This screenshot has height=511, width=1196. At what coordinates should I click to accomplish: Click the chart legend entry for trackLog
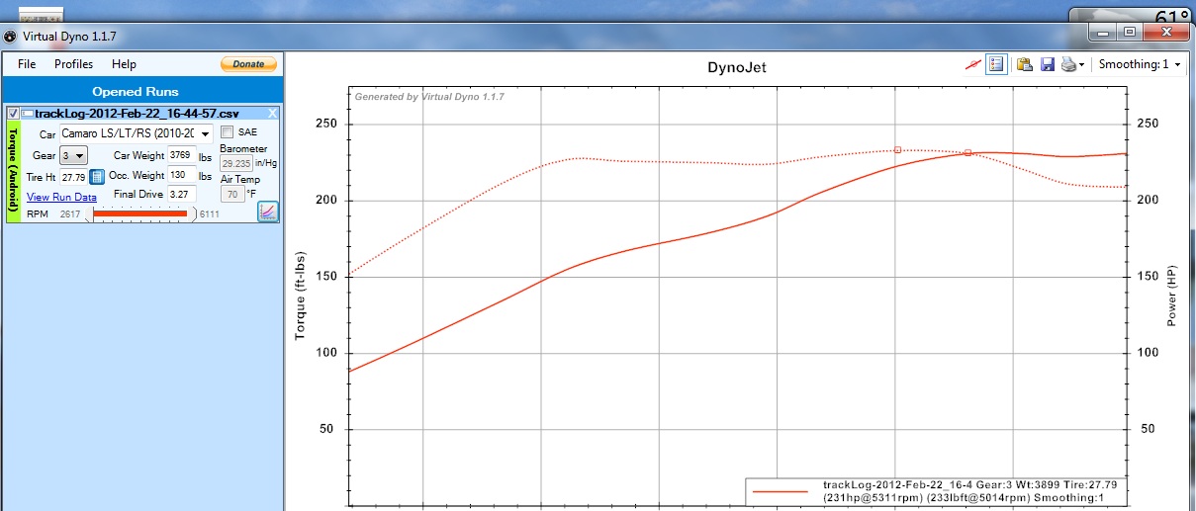(x=934, y=492)
